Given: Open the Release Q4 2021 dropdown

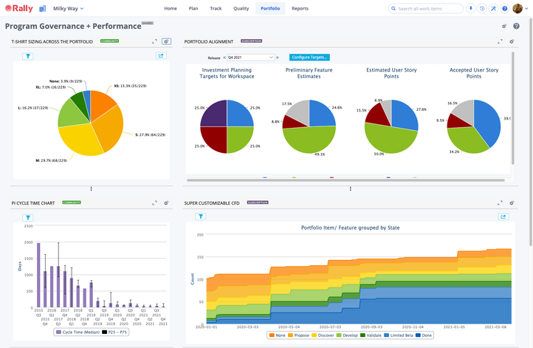Looking at the screenshot, I should point(250,57).
